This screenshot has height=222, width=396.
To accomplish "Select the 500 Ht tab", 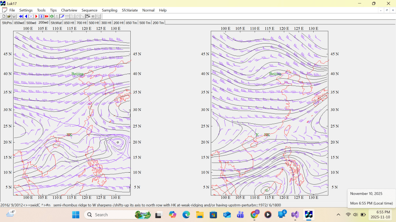I will (x=94, y=23).
